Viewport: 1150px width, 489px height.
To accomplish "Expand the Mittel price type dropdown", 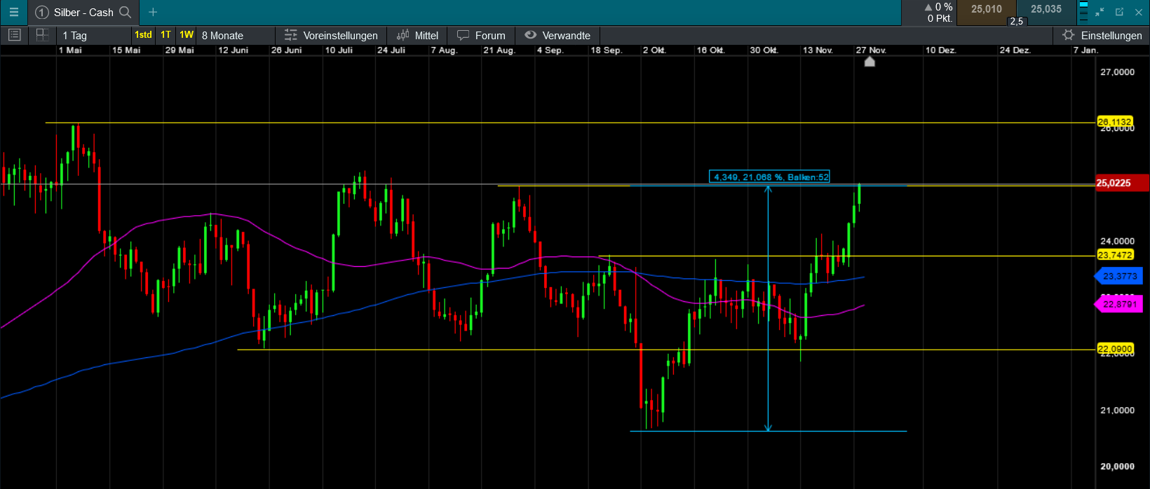I will [418, 35].
